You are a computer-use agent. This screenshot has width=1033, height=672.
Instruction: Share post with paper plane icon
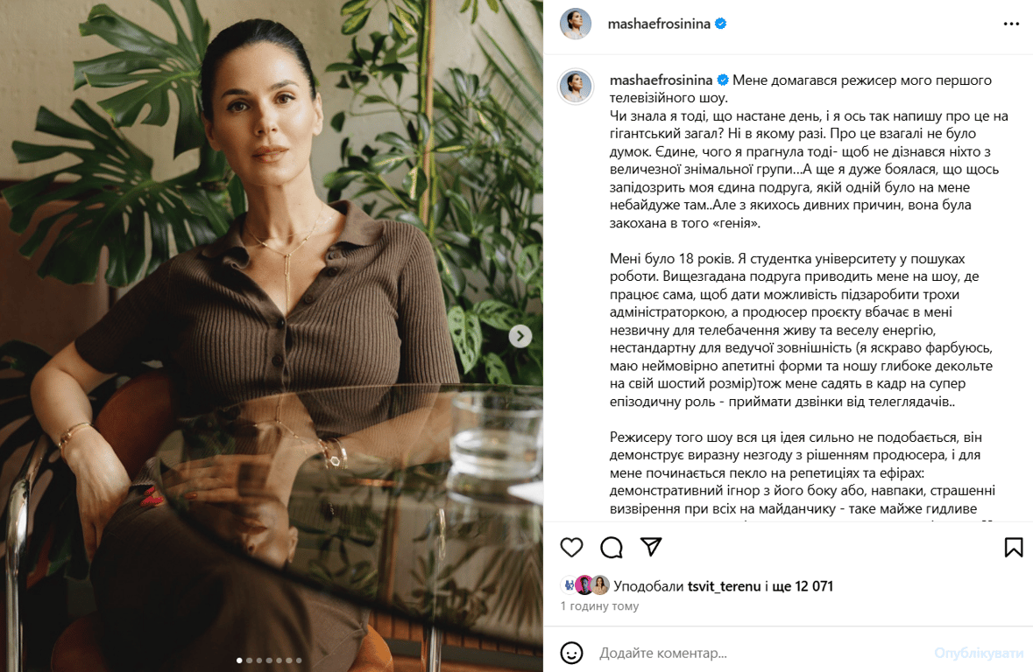click(651, 546)
